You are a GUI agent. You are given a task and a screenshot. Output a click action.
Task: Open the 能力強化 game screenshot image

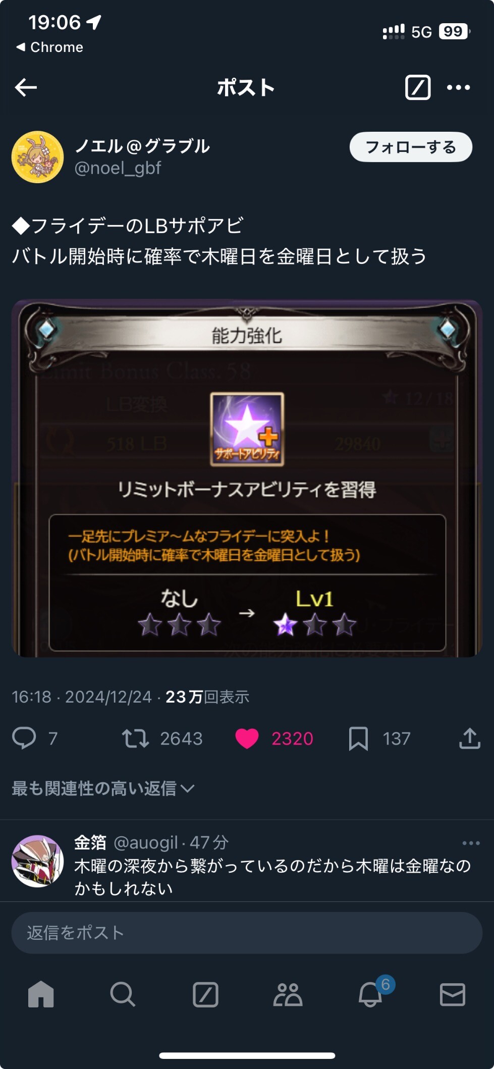(x=247, y=478)
